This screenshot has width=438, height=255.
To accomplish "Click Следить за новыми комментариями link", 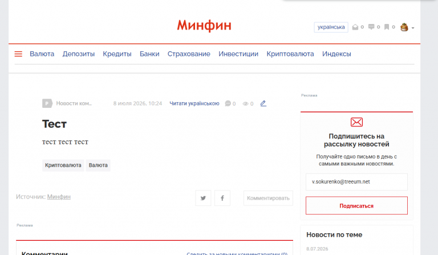I will (x=237, y=253).
